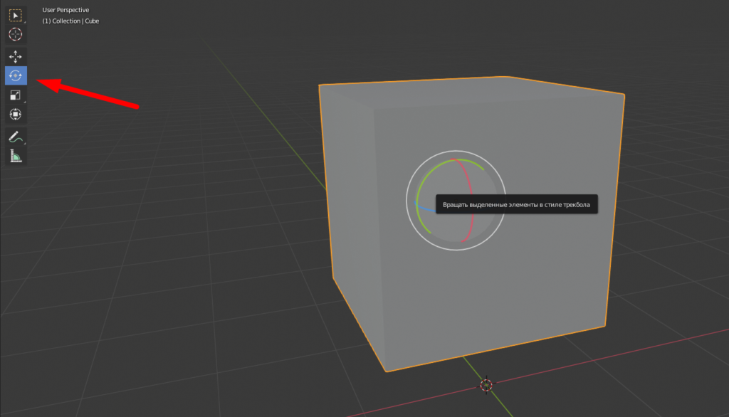
Task: Click the blue Z-axis rotation handle
Action: [x=425, y=209]
